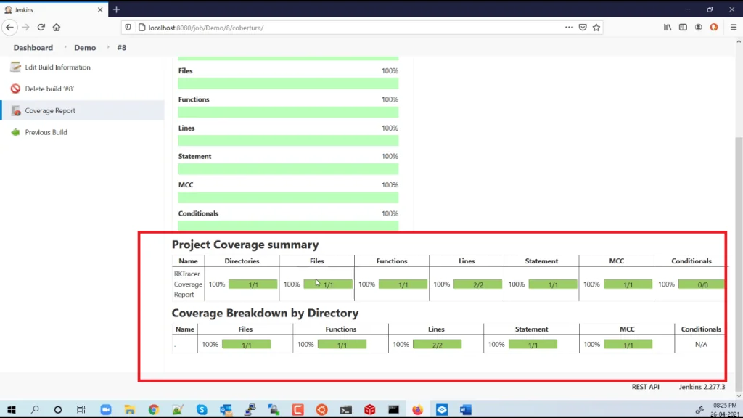Reload the page with the refresh icon
Viewport: 743px width, 418px height.
41,28
